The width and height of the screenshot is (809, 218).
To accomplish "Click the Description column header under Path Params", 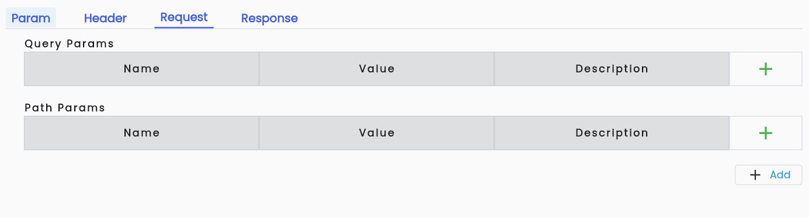I will (x=612, y=133).
